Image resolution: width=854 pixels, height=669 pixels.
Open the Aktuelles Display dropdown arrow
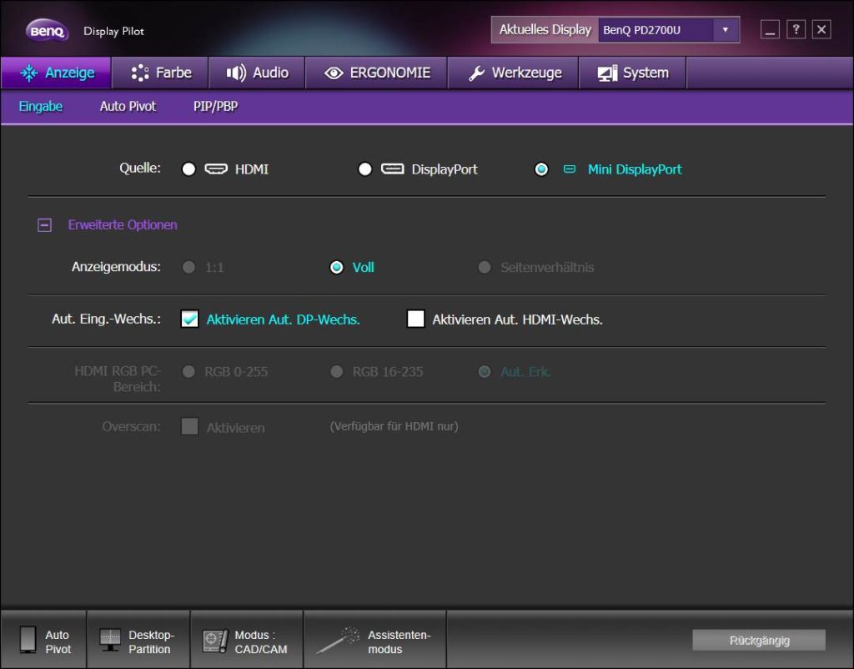pyautogui.click(x=726, y=30)
